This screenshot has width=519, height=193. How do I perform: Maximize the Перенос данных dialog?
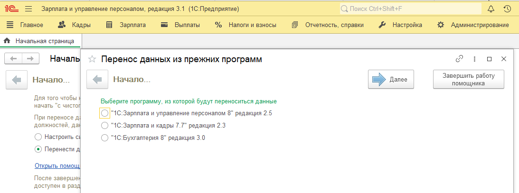point(489,59)
